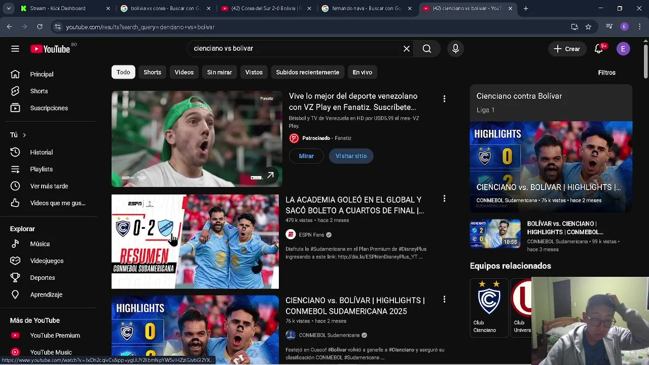The height and width of the screenshot is (365, 649).
Task: Open Filtros search filters
Action: coord(606,72)
